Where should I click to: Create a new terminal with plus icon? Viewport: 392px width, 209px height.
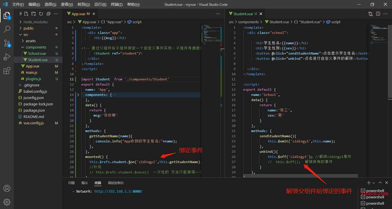coord(369,183)
